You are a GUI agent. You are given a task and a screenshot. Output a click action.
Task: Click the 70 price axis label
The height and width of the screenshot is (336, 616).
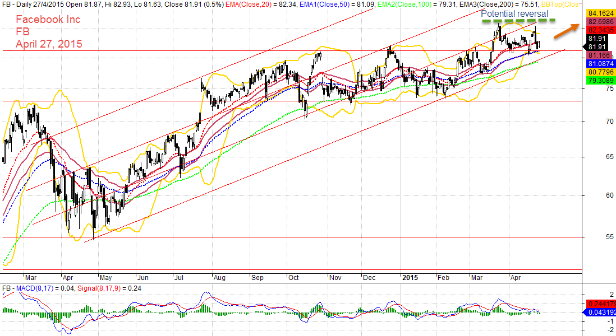pos(609,122)
